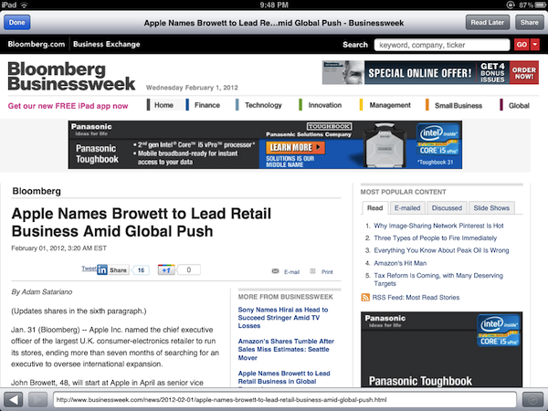Click the RSS feed icon
Image resolution: width=548 pixels, height=411 pixels.
(365, 298)
